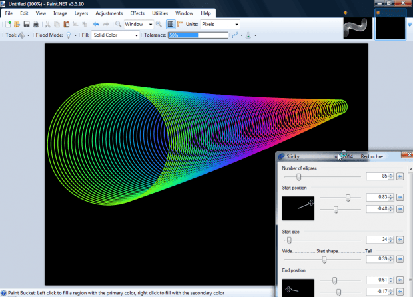Expand the Fill dropdown set to Solid Color
The width and height of the screenshot is (413, 297).
pyautogui.click(x=116, y=35)
